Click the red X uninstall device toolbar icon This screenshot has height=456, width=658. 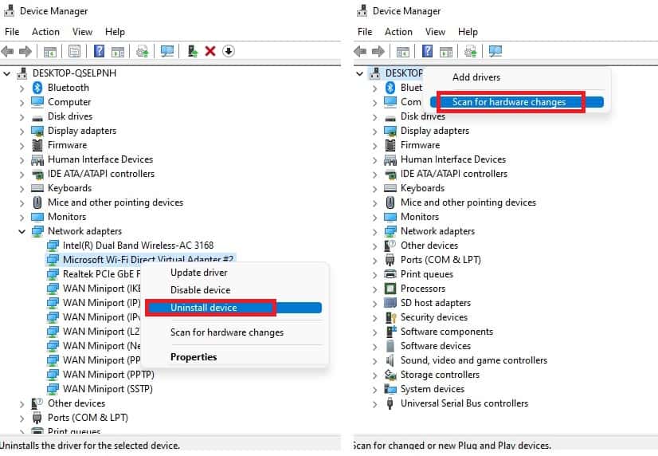(210, 51)
